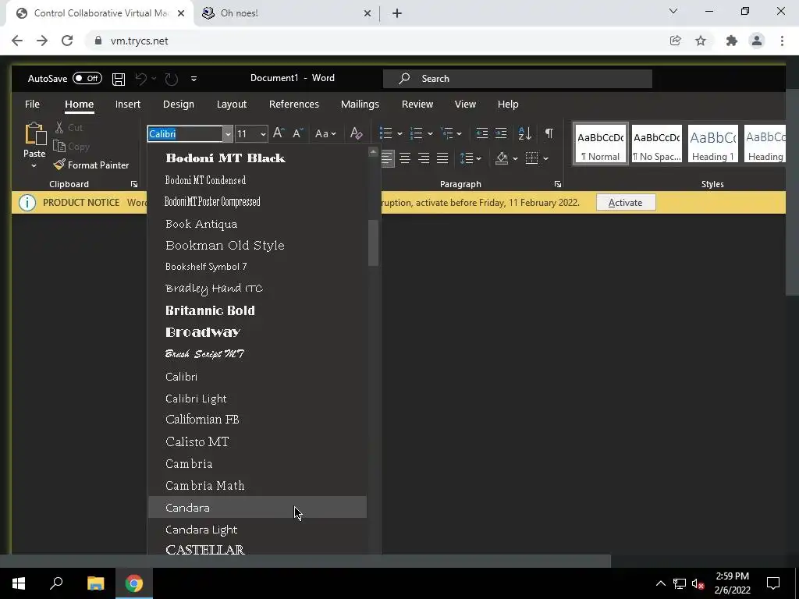Click the Redo icon in Quick Access Toolbar
The width and height of the screenshot is (799, 599).
pyautogui.click(x=171, y=79)
